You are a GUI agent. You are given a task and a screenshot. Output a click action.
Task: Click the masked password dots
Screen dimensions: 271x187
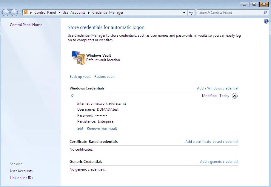[x=101, y=115]
